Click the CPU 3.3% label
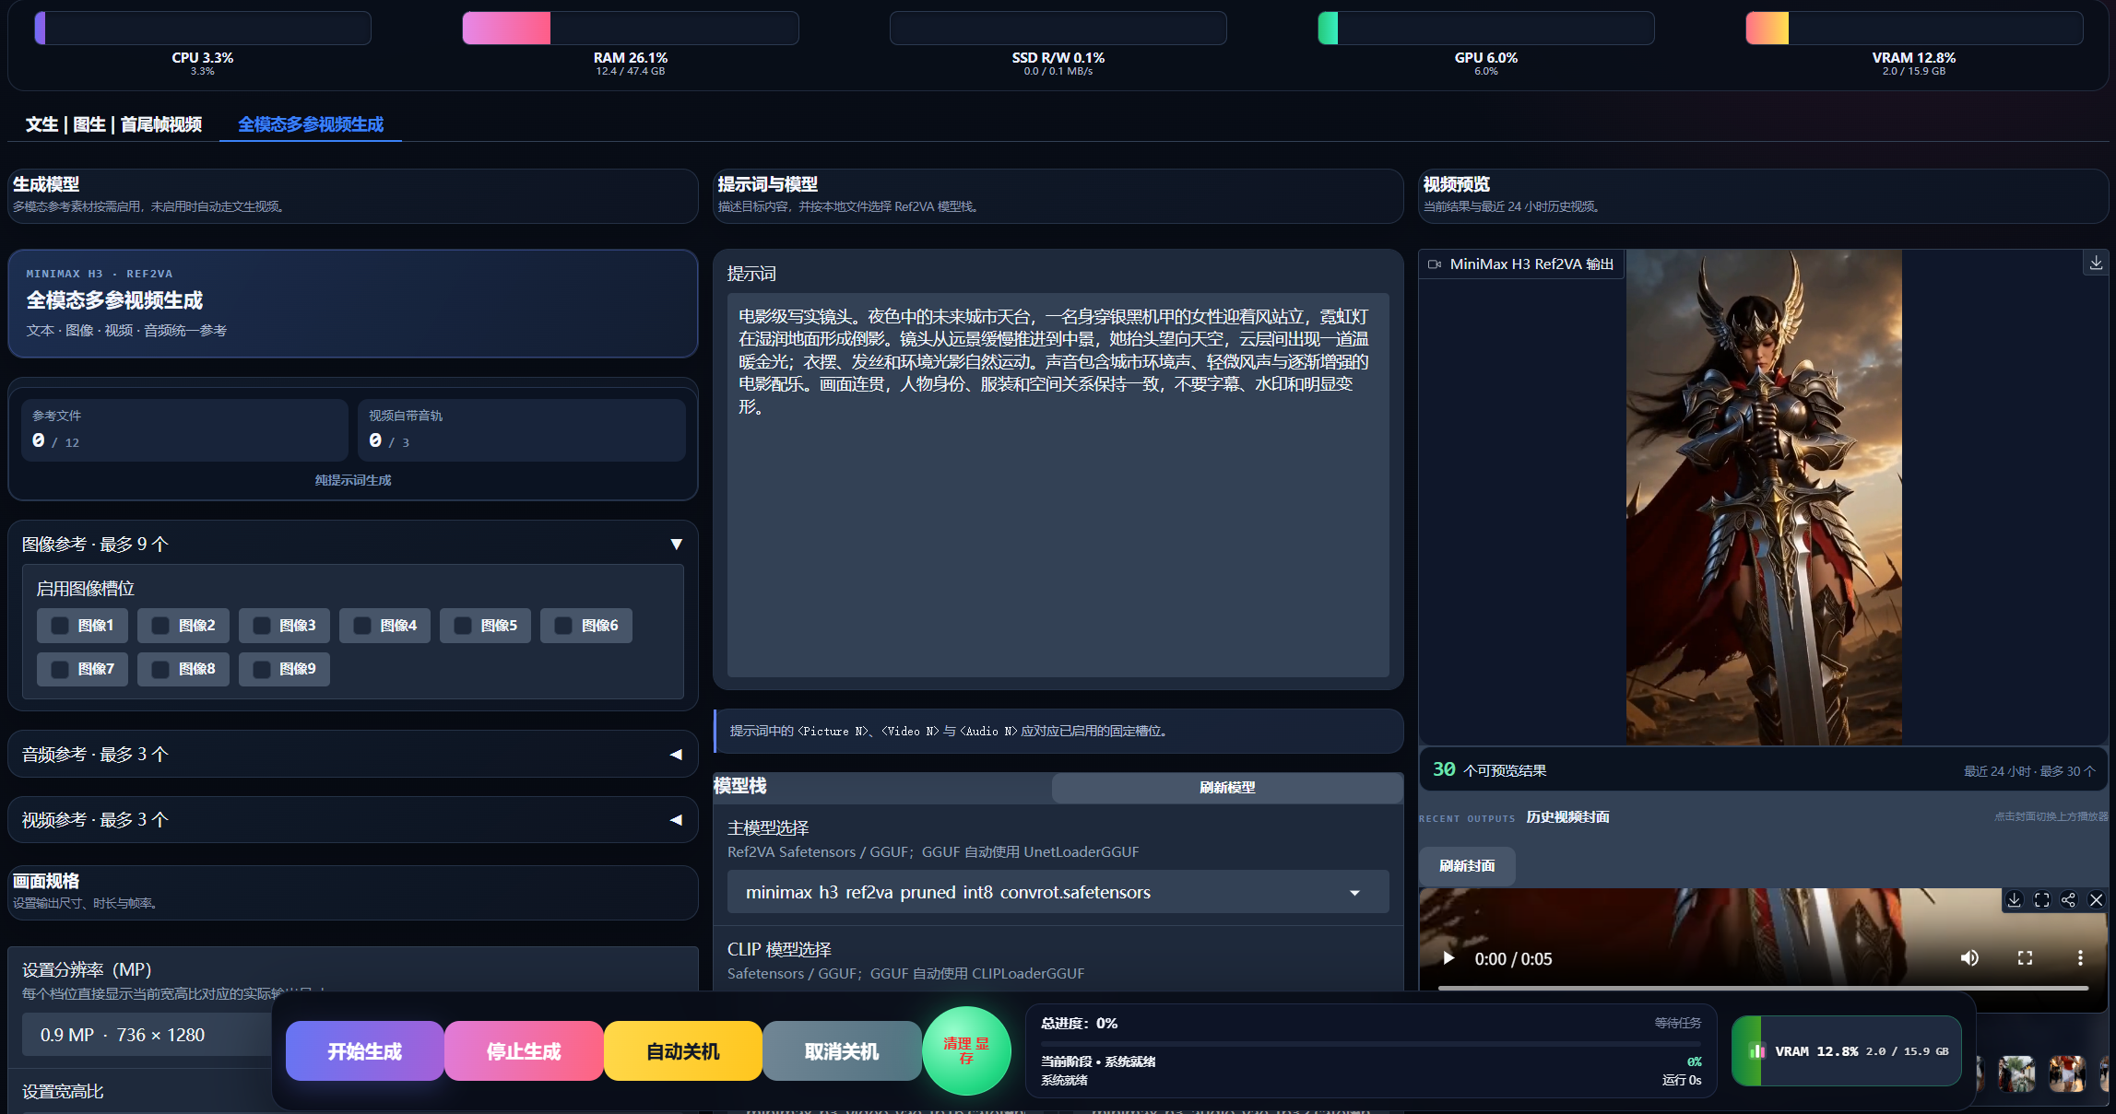The width and height of the screenshot is (2116, 1114). tap(203, 58)
